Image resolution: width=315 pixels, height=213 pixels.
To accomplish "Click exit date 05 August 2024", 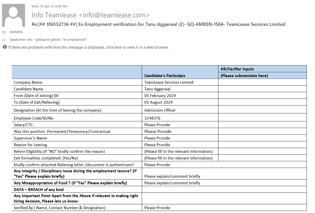I will coord(158,102).
